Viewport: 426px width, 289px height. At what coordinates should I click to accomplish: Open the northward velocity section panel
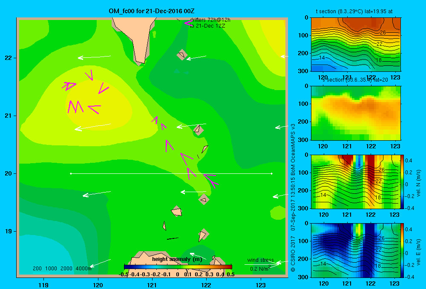(356, 181)
